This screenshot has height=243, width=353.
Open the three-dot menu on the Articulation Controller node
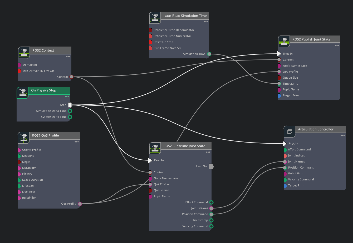pyautogui.click(x=342, y=136)
